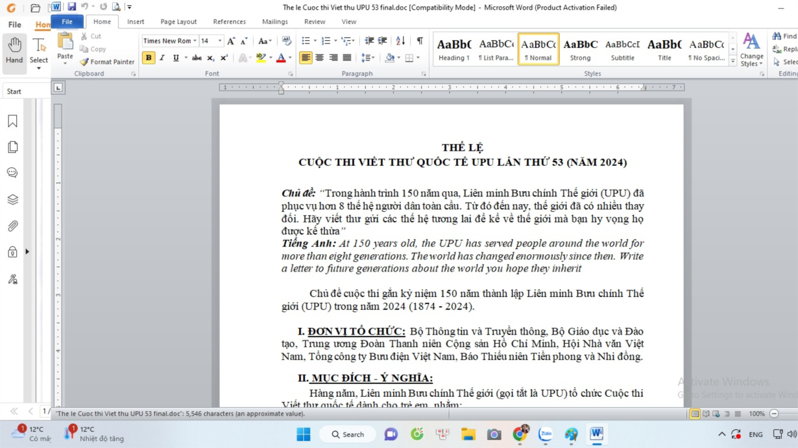Click the Sort (A to Z) icon
Viewport: 798px width, 448px height.
tap(400, 41)
